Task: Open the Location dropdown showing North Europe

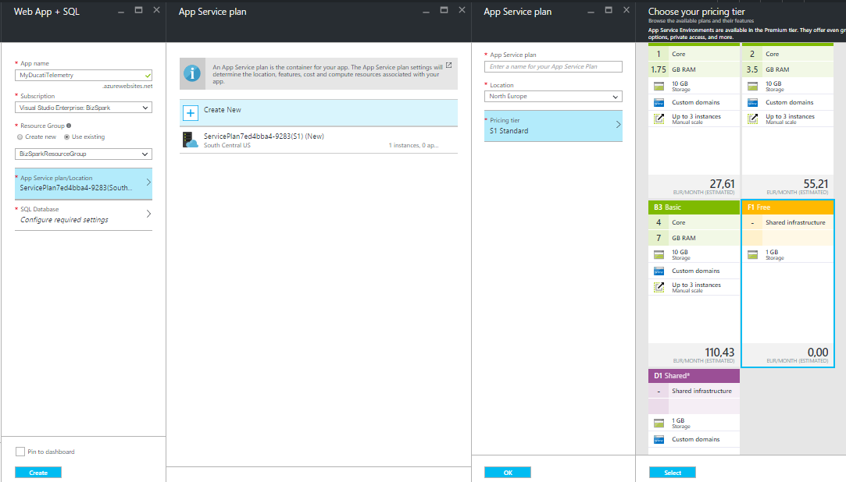Action: [x=553, y=97]
